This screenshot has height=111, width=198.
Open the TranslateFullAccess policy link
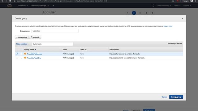34,54
